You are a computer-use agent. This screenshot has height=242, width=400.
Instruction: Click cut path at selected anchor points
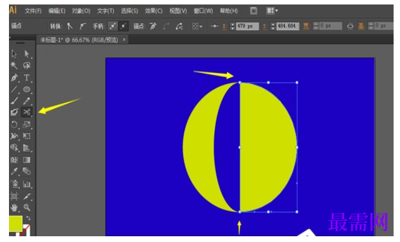pos(179,26)
